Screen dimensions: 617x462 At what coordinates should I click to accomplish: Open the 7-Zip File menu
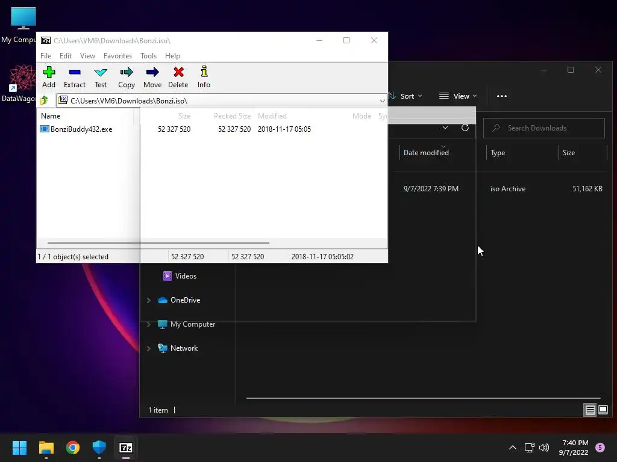point(46,56)
